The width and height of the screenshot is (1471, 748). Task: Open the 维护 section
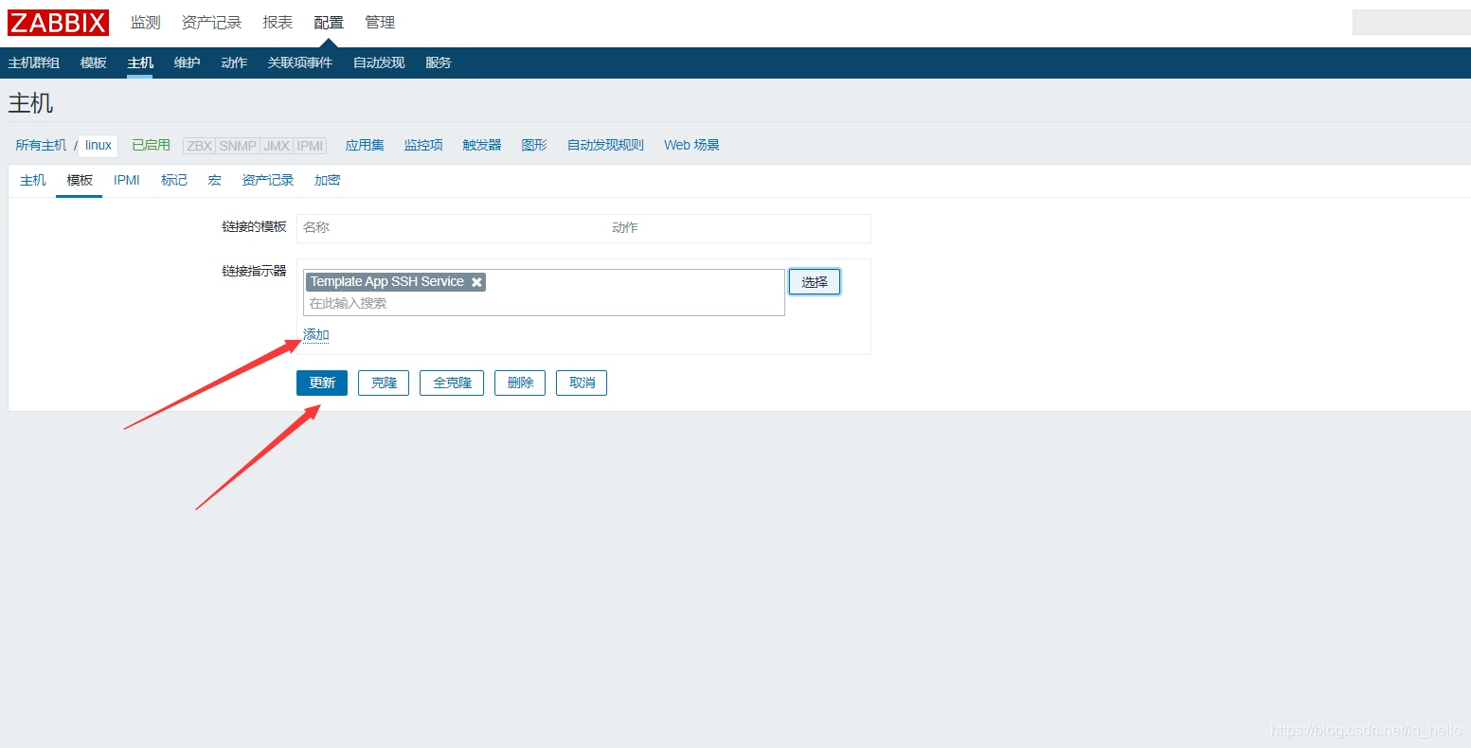click(187, 62)
